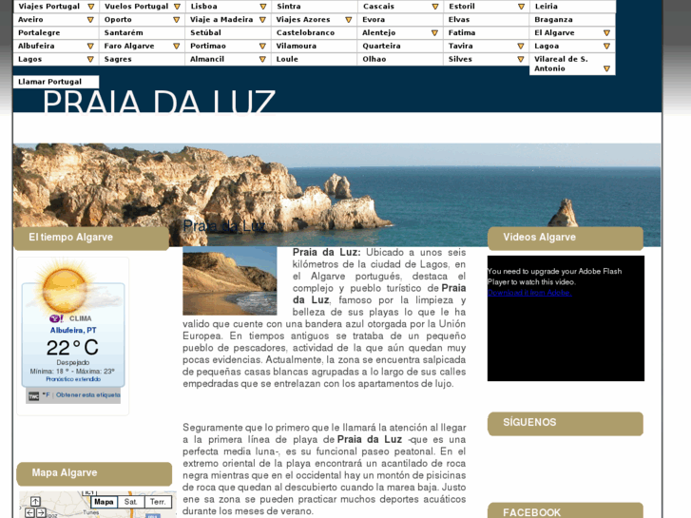Click the TWC icon below the weather widget

coord(33,396)
